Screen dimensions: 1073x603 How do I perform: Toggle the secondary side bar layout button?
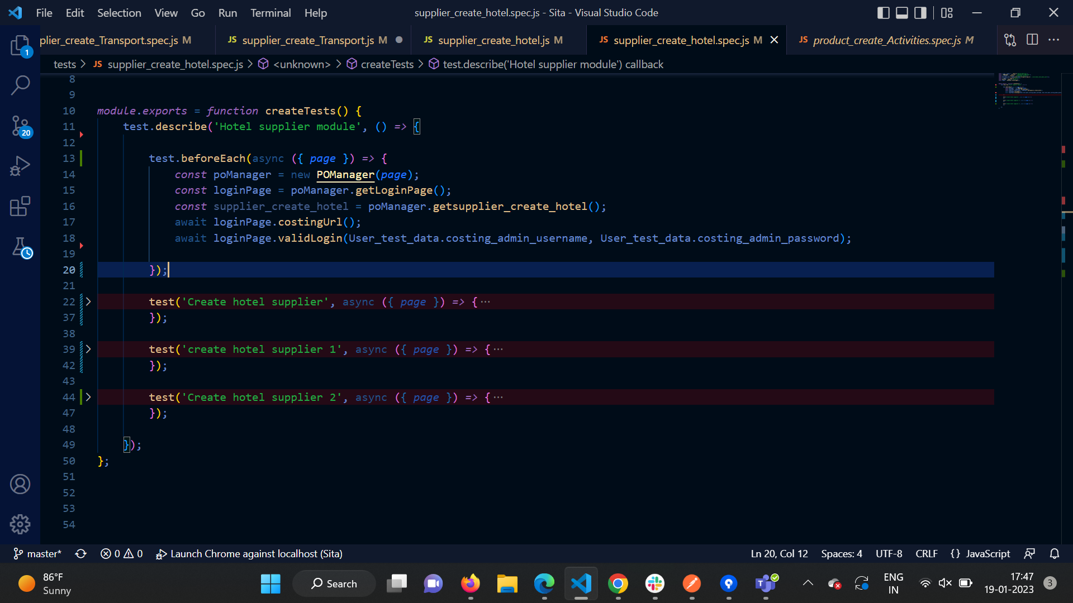point(920,13)
